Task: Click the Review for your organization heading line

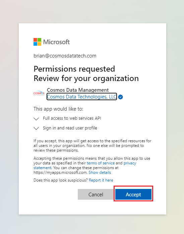Action: pyautogui.click(x=86, y=78)
